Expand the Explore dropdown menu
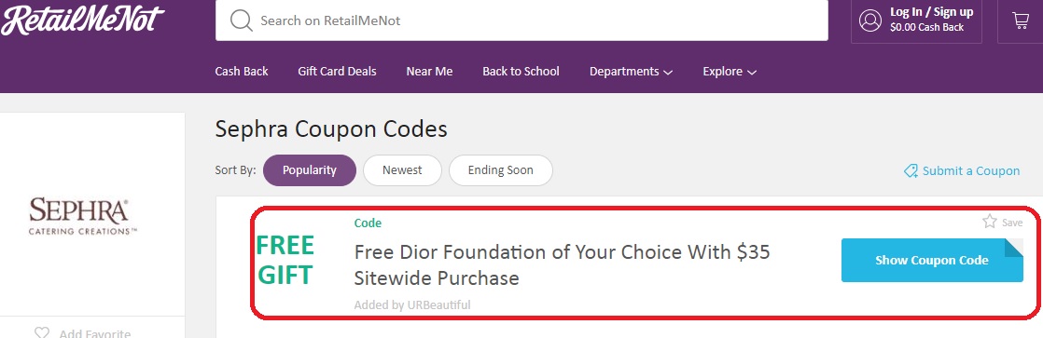 [x=729, y=71]
